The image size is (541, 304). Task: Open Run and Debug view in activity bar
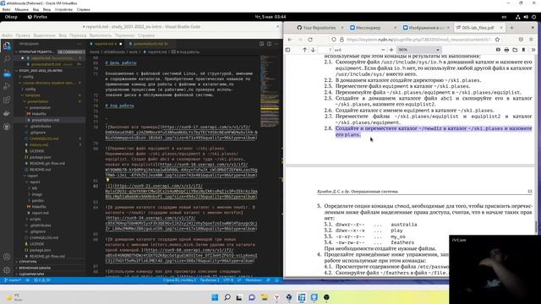(7, 86)
